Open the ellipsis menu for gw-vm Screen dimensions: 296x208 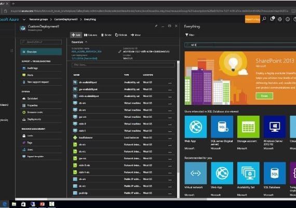[x=170, y=117]
